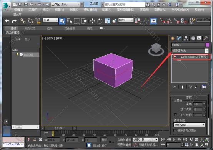Open the 顶点 全部 apply-to dropdown
The width and height of the screenshot is (213, 150).
(x=190, y=125)
